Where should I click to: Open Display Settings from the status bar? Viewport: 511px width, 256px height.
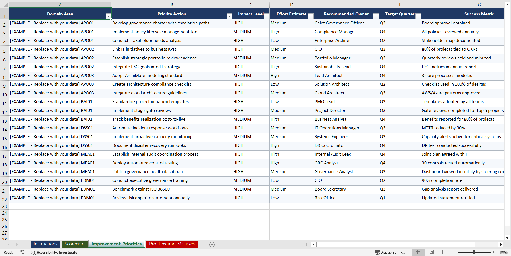(x=390, y=252)
